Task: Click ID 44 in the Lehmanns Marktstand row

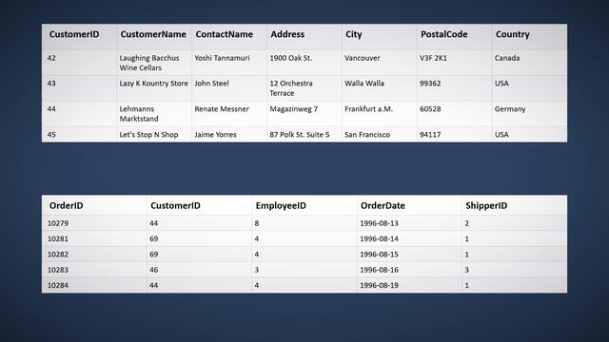Action: pos(51,109)
